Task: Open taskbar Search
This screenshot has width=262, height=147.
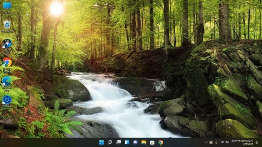Action: (x=110, y=143)
